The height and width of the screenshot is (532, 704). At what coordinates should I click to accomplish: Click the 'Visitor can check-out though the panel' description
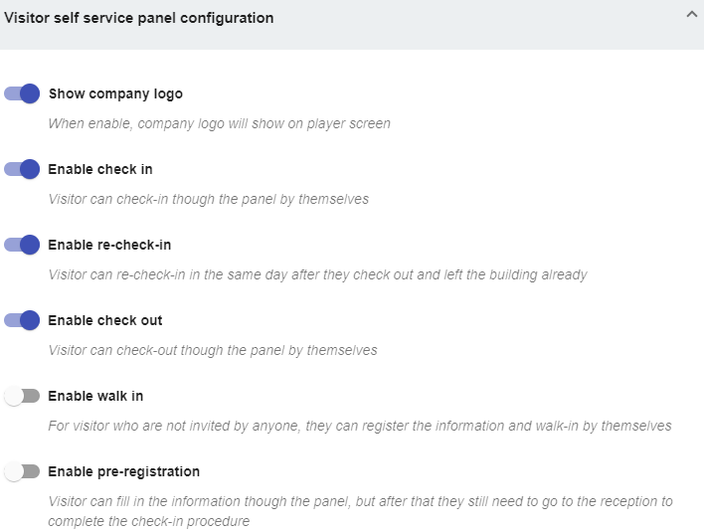[x=213, y=351]
